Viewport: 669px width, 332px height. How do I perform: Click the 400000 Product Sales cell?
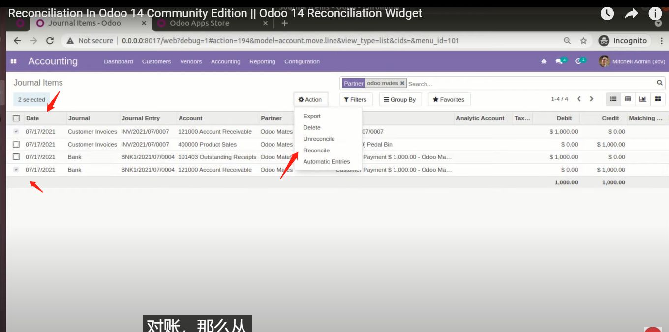point(207,144)
